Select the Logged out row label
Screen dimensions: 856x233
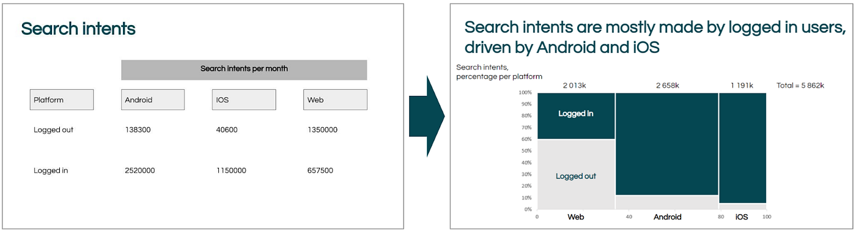tap(54, 130)
